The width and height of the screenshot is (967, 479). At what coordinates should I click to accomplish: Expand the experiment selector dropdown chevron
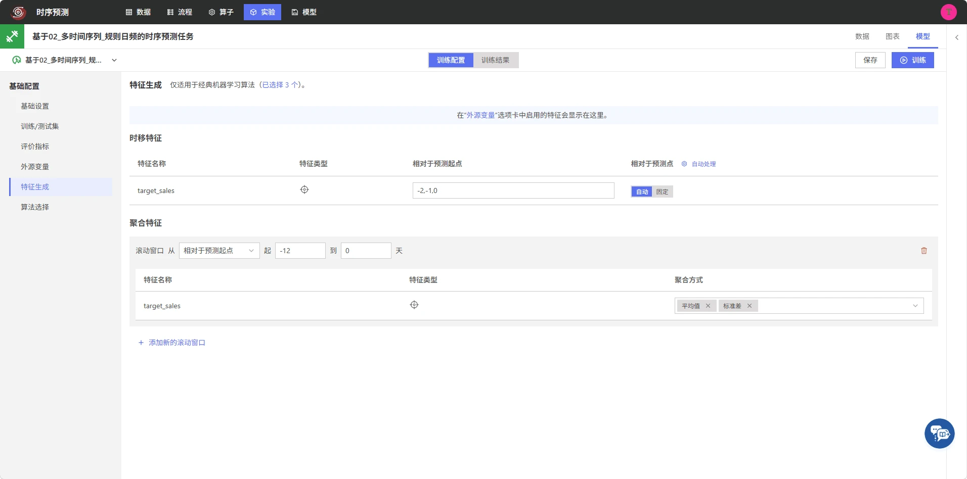click(114, 60)
